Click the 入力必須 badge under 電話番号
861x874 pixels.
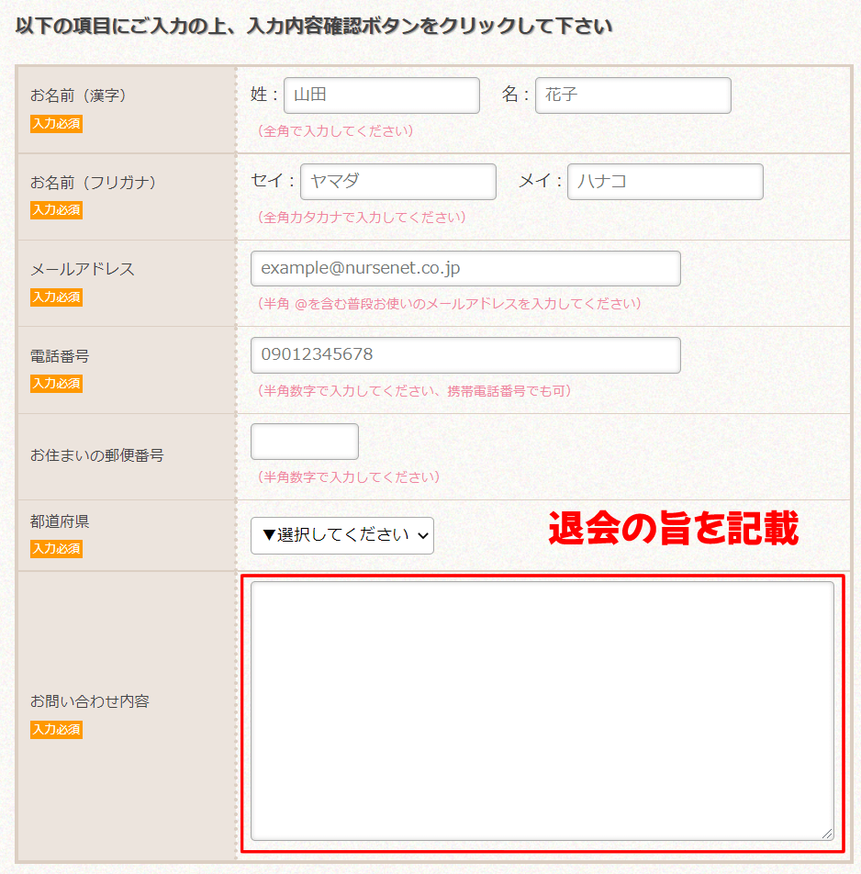pyautogui.click(x=56, y=384)
